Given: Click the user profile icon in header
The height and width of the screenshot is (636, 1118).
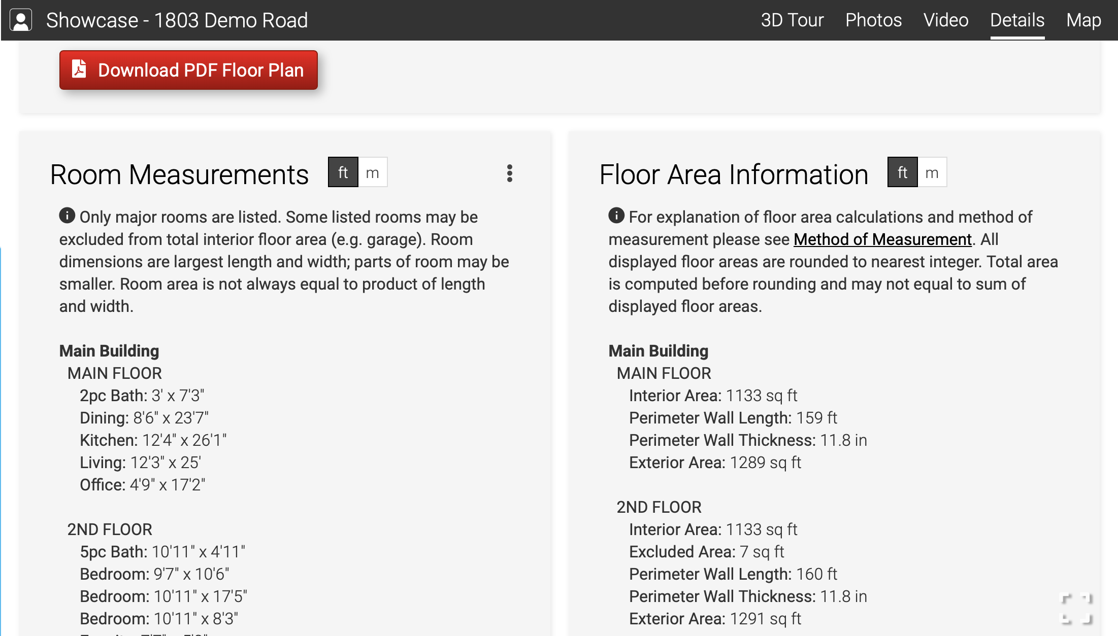Looking at the screenshot, I should tap(21, 20).
